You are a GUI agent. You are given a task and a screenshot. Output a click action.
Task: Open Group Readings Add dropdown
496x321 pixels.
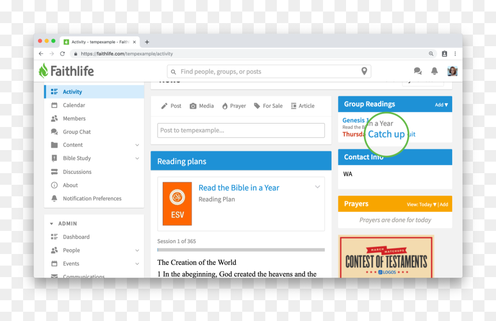point(441,104)
